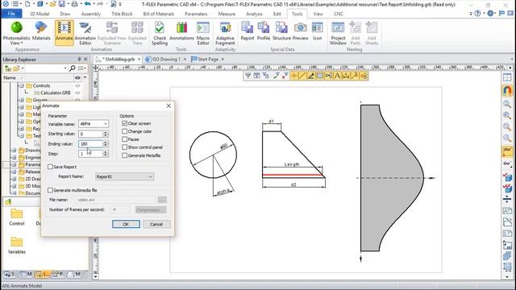Click the text 'A' icon in drawing toolbar

[337, 77]
